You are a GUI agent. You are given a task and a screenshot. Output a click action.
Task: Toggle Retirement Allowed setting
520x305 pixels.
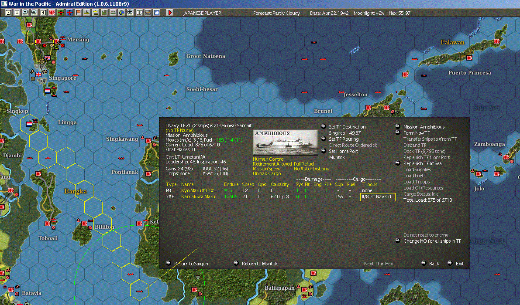pos(272,164)
